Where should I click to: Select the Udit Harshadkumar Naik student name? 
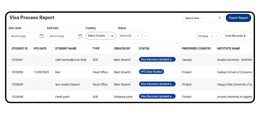[x=71, y=60]
